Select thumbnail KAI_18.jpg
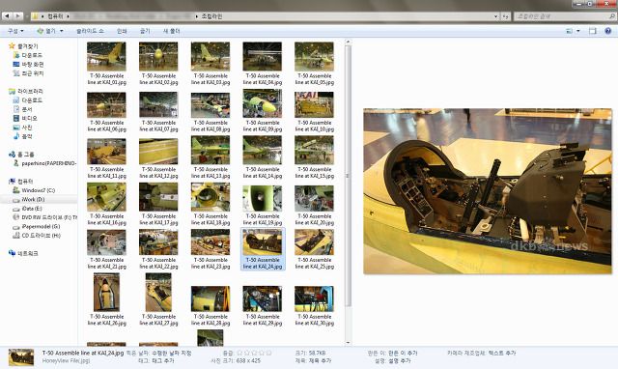 [x=211, y=197]
